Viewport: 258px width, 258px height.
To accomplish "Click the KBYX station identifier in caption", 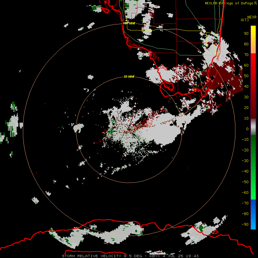I will [x=155, y=256].
